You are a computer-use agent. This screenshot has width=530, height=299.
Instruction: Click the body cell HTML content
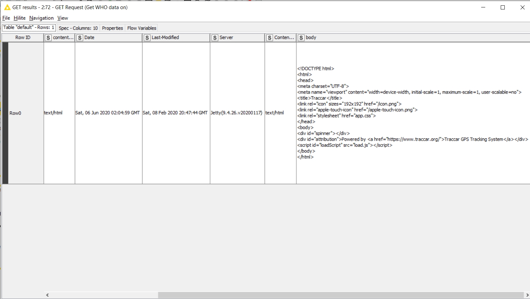tap(413, 113)
